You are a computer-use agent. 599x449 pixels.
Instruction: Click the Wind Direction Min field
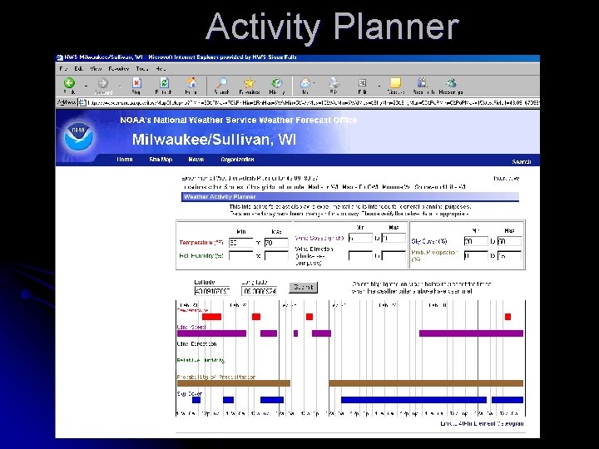(360, 255)
